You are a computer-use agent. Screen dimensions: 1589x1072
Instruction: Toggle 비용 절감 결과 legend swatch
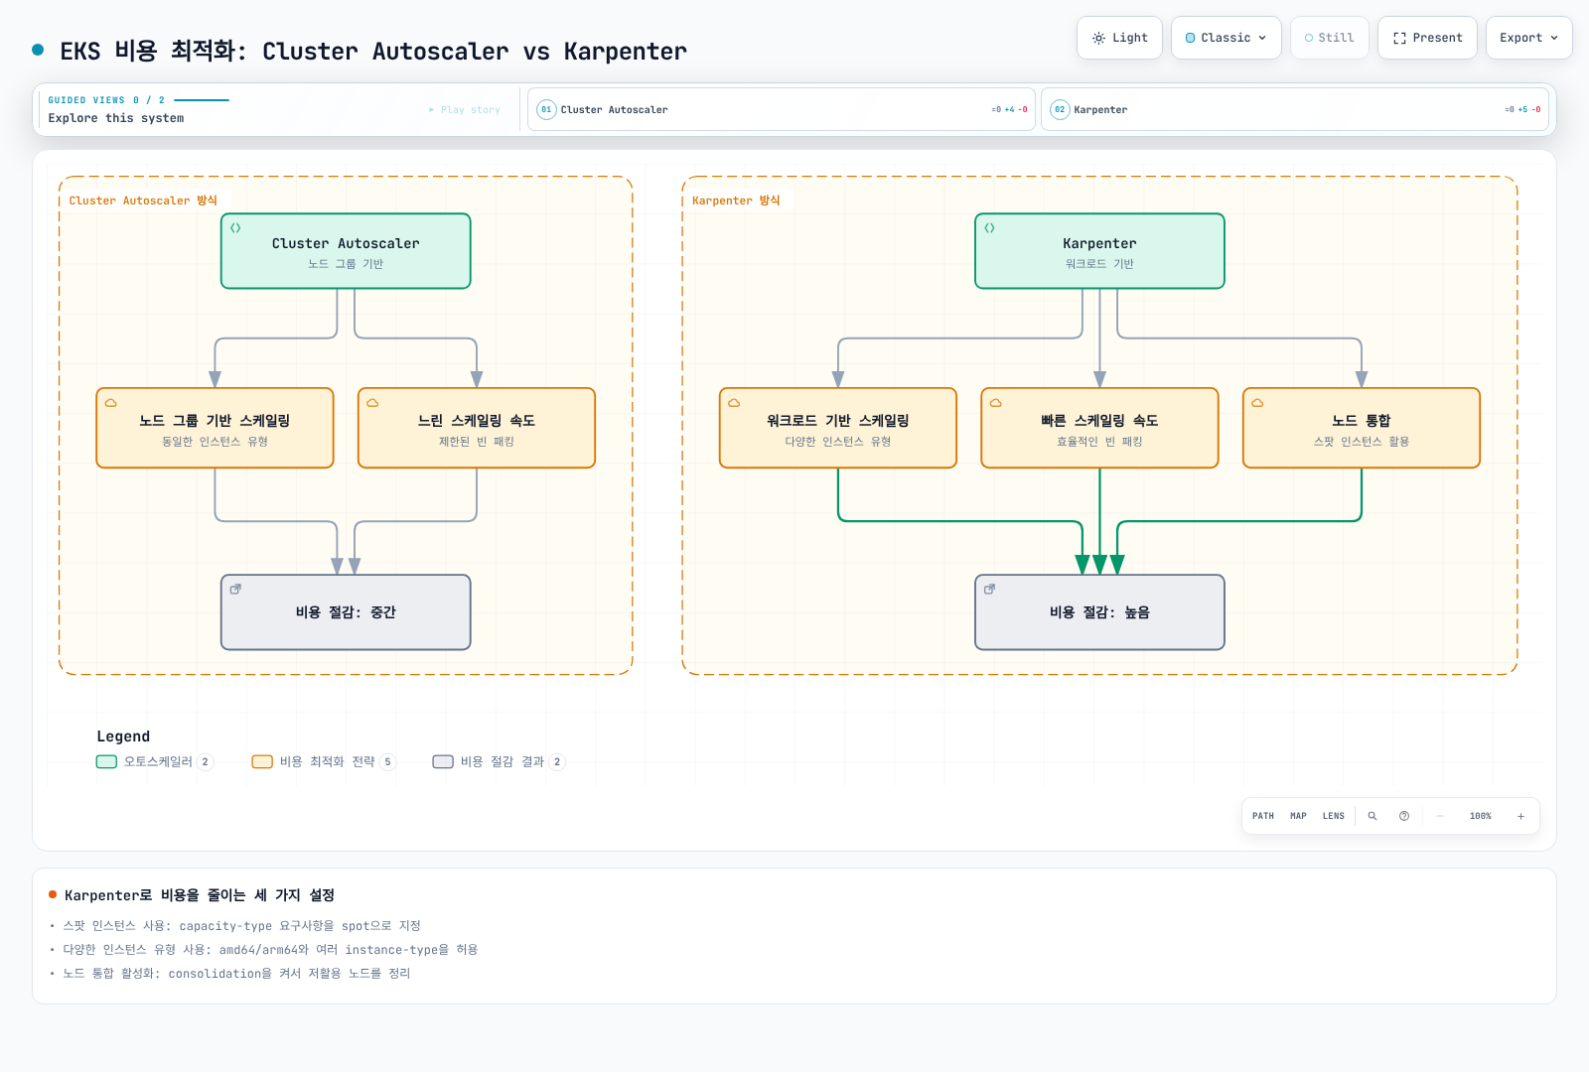(x=443, y=762)
